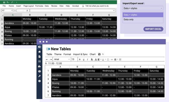Toggle the switch at top of dark sidebar
Screen dimensions: 169x102
coord(39,47)
